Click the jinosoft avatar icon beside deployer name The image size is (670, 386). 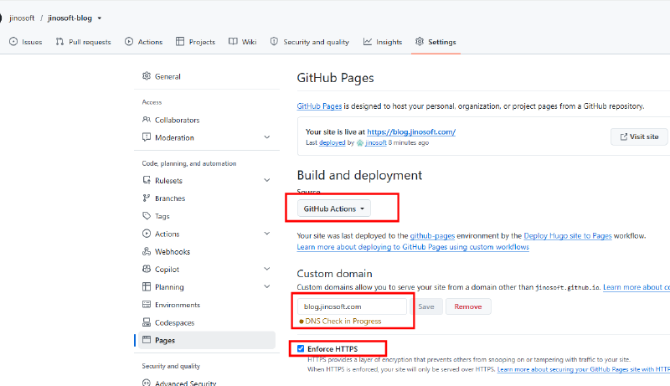pyautogui.click(x=360, y=142)
